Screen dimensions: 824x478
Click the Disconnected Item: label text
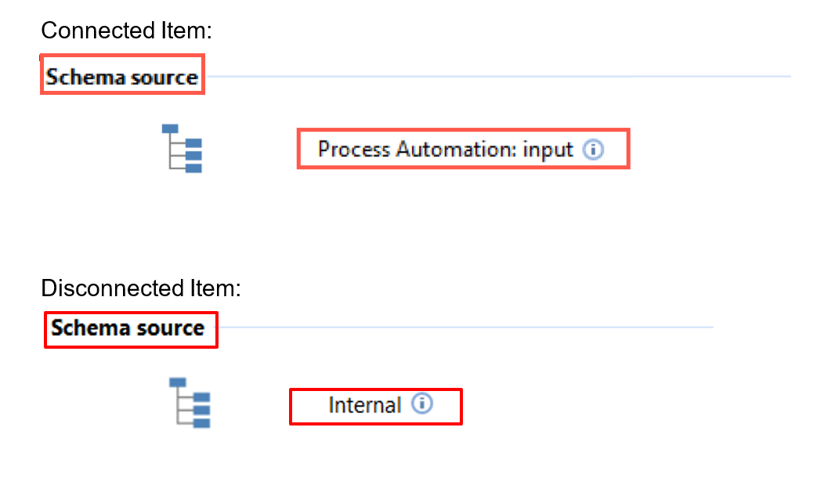coord(141,288)
